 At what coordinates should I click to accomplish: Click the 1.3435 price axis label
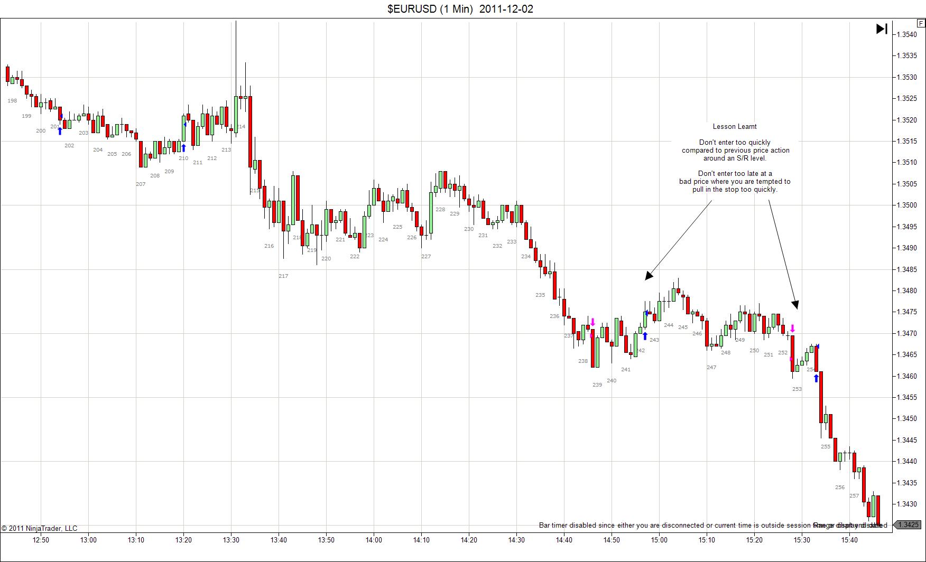(906, 483)
